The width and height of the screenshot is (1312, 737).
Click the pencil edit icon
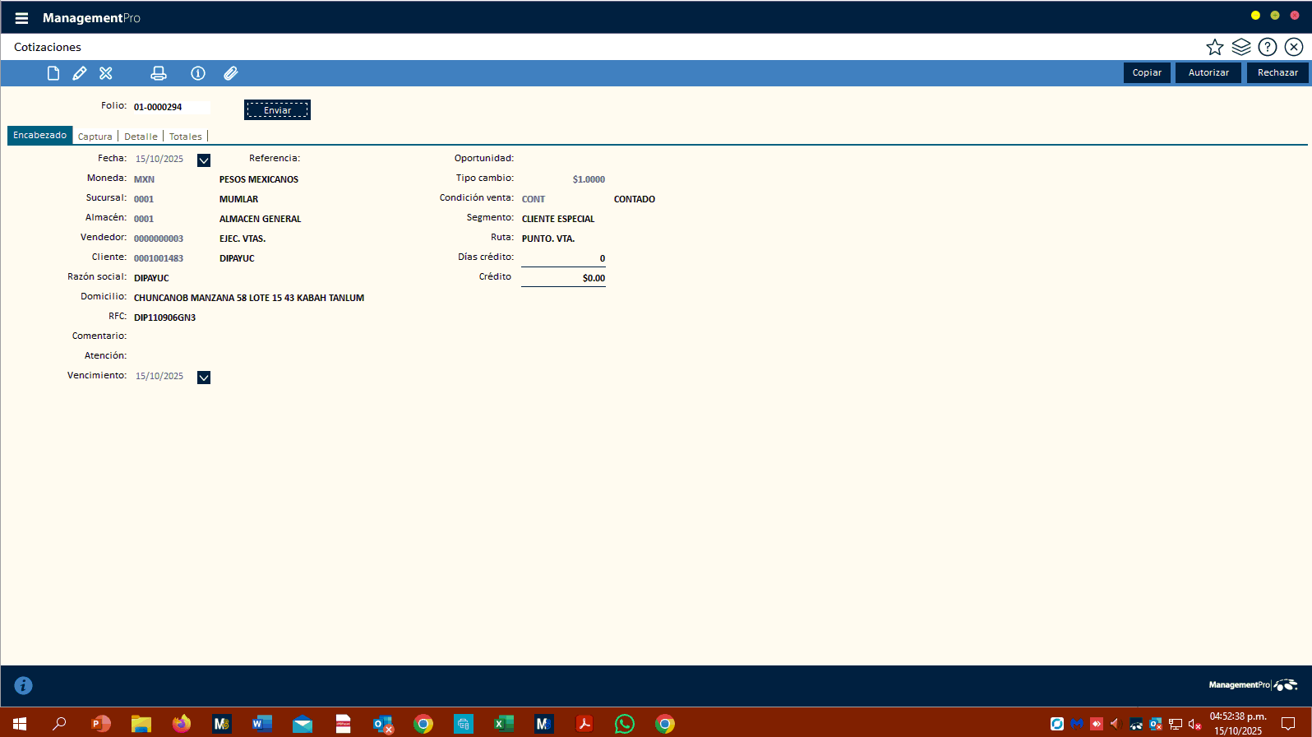coord(80,73)
